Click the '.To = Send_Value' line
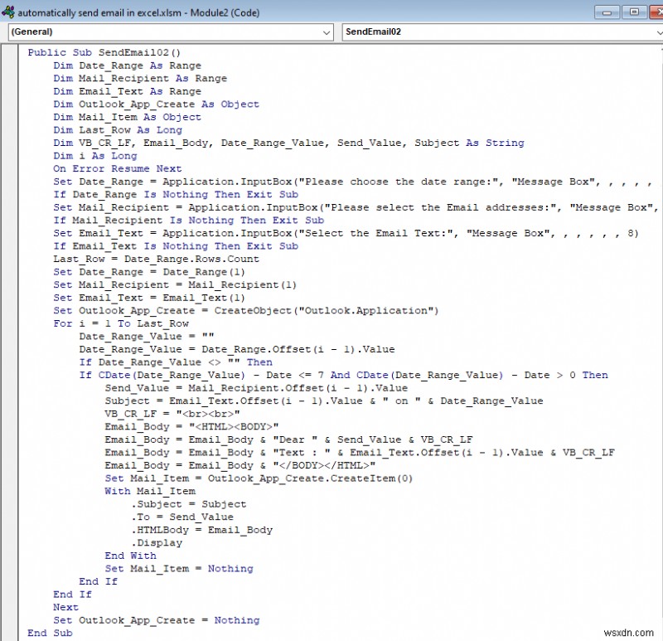 click(182, 517)
